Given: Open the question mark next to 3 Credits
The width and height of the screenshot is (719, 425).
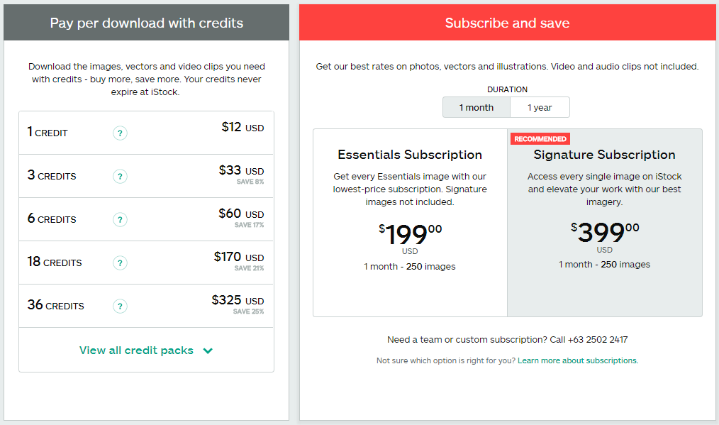Looking at the screenshot, I should [x=120, y=176].
